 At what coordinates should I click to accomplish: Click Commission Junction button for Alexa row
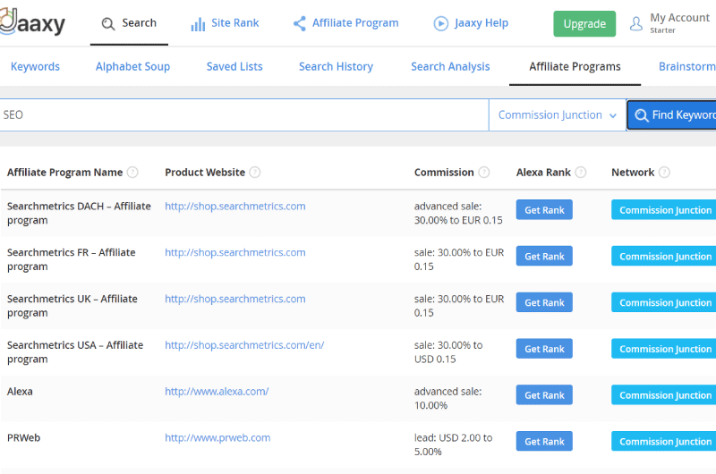664,395
